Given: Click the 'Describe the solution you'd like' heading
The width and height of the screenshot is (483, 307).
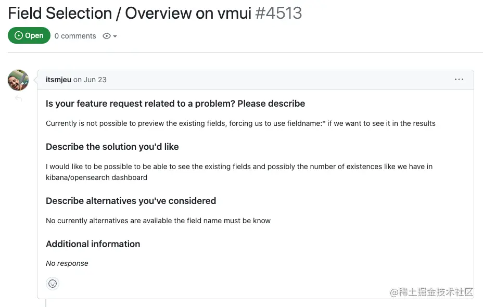Looking at the screenshot, I should 112,147.
